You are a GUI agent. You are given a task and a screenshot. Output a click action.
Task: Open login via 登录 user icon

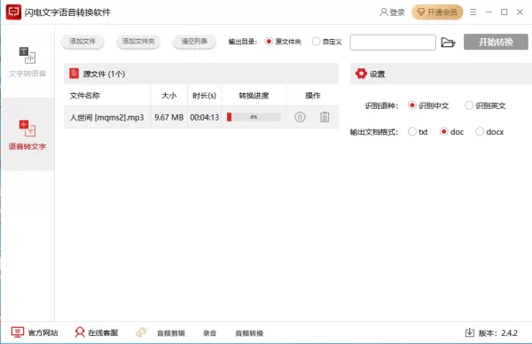pos(392,12)
